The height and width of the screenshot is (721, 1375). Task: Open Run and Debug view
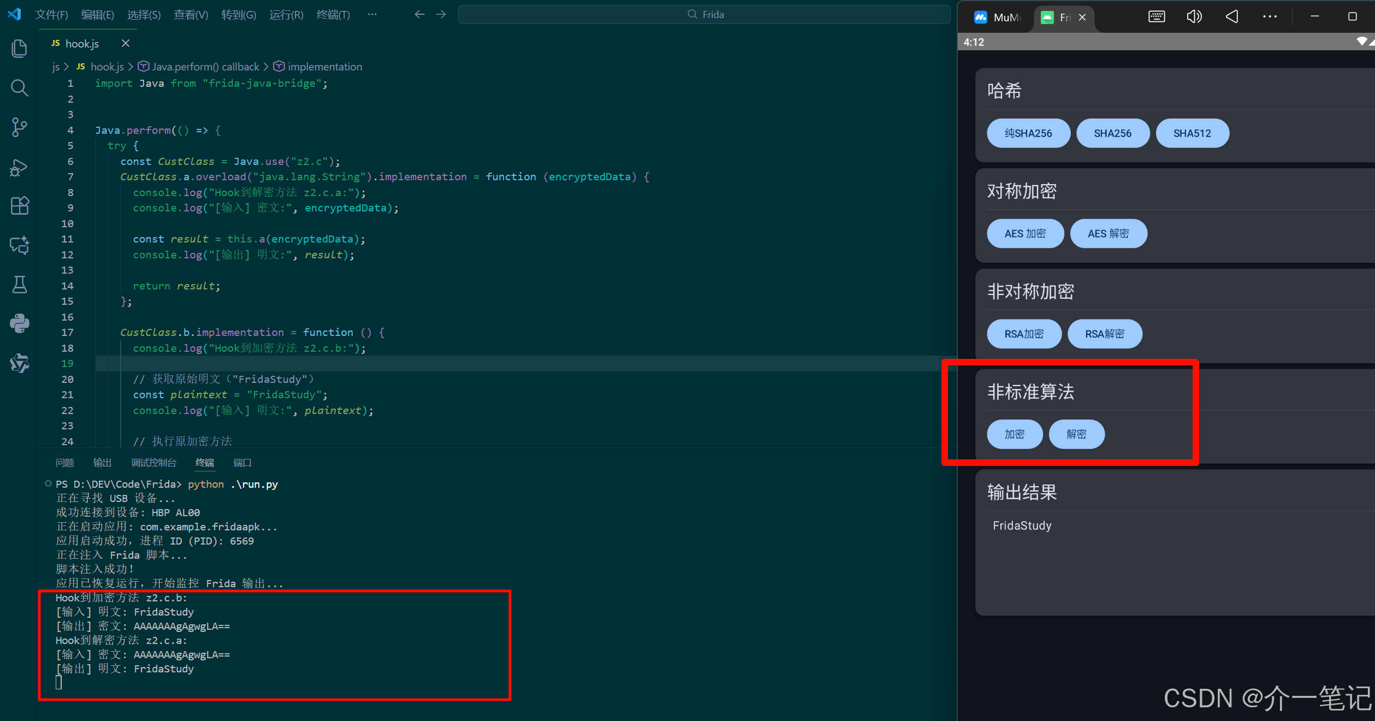pyautogui.click(x=20, y=167)
